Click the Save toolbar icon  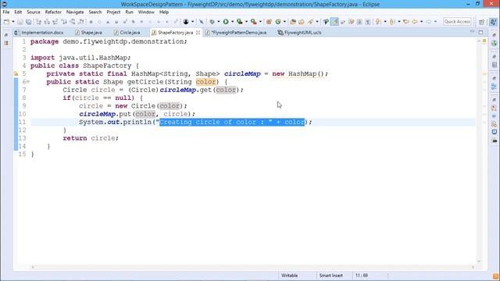tap(20, 22)
